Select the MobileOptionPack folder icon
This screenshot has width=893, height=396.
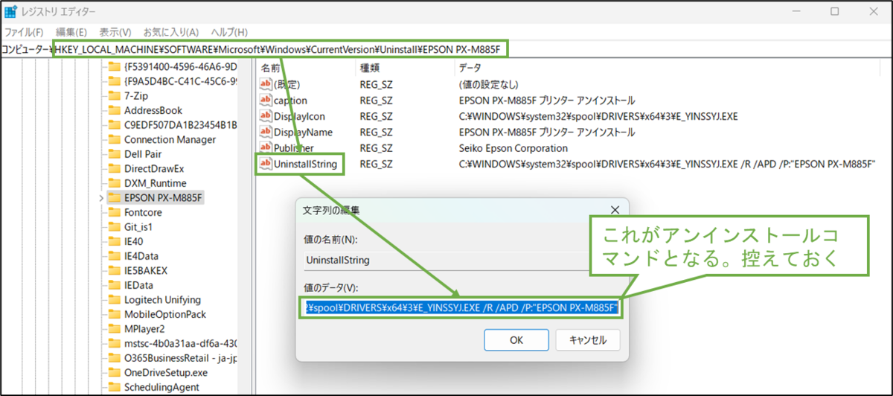[x=114, y=314]
